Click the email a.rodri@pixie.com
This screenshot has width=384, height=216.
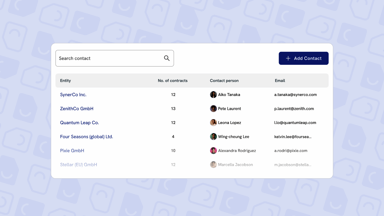pyautogui.click(x=291, y=150)
